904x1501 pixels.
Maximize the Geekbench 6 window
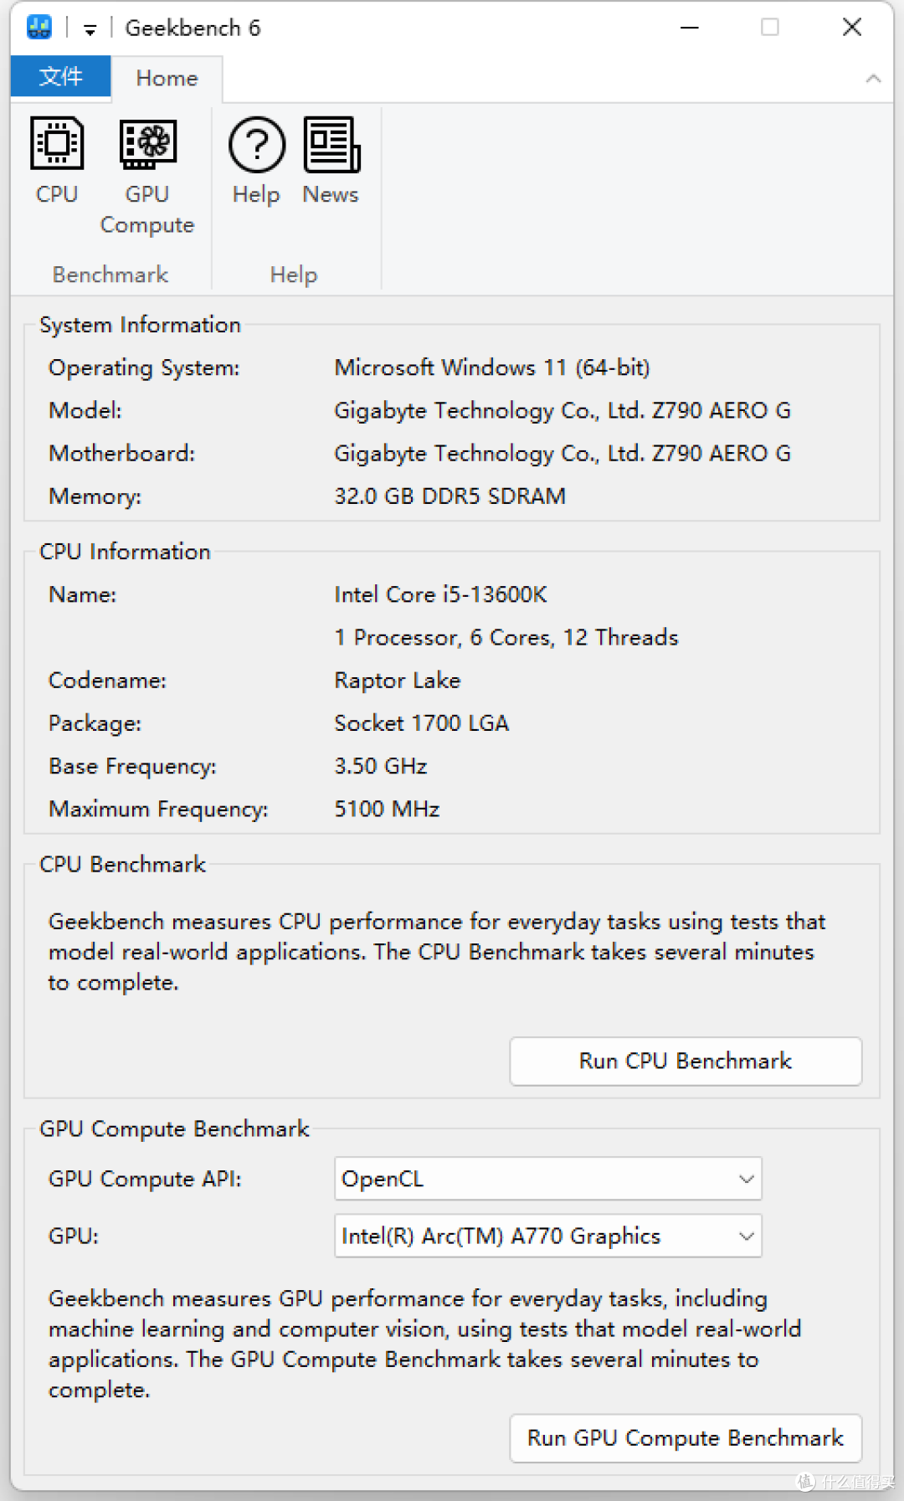(770, 28)
